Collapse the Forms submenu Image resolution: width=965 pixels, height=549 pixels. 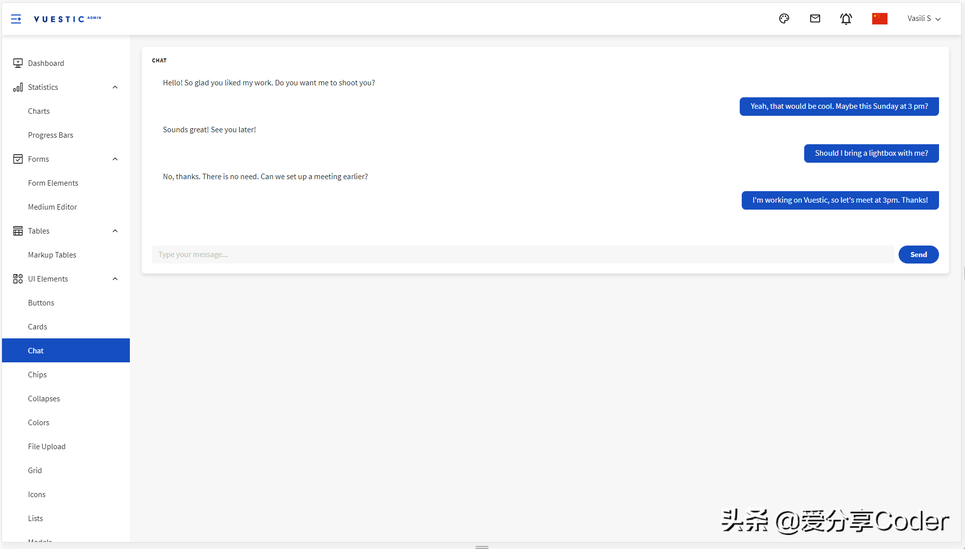(115, 158)
